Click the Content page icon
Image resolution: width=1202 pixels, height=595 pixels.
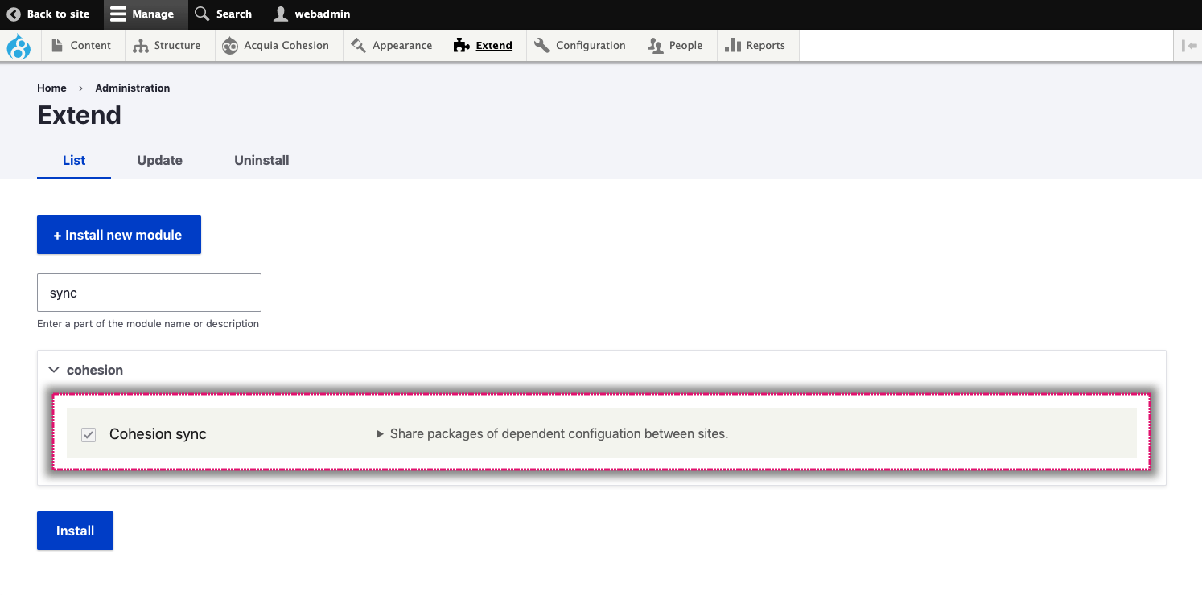(57, 46)
